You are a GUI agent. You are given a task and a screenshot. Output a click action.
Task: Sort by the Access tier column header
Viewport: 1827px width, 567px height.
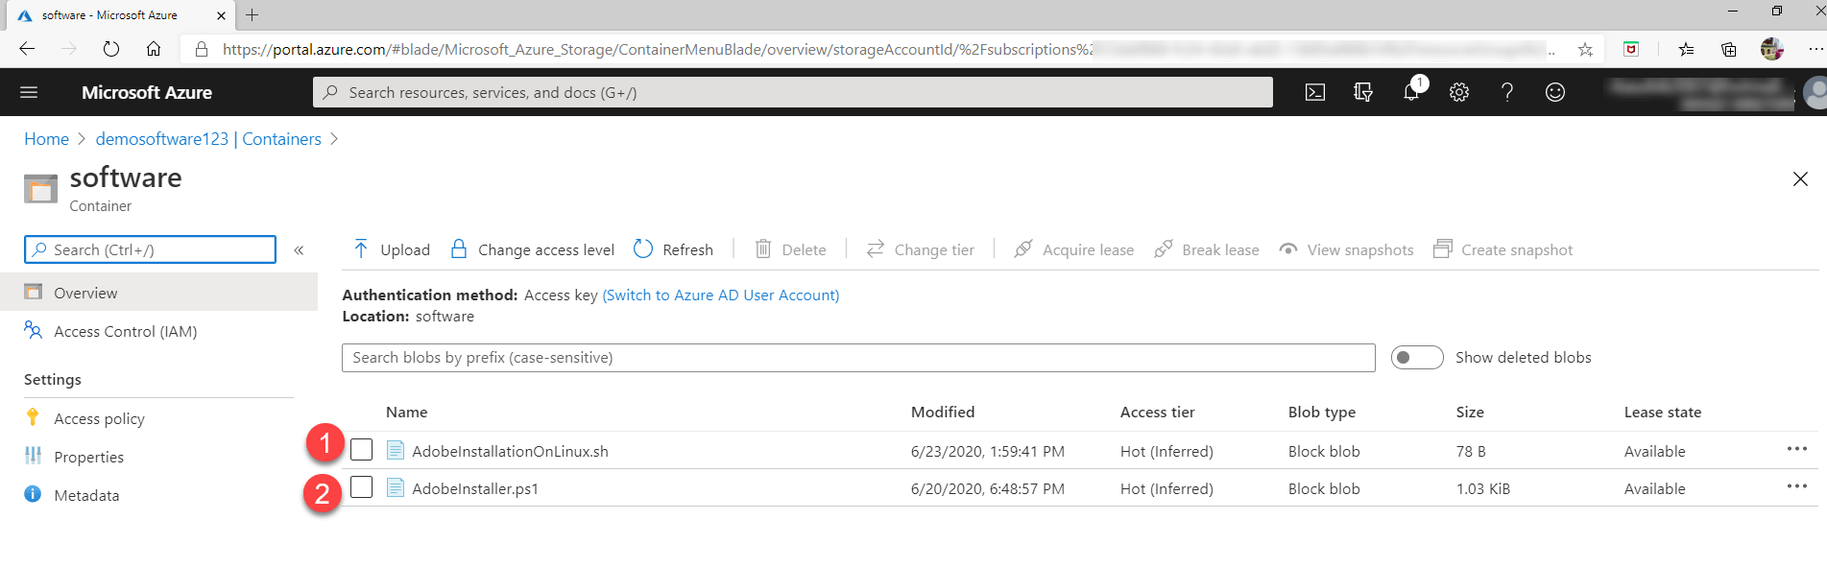[x=1158, y=412]
